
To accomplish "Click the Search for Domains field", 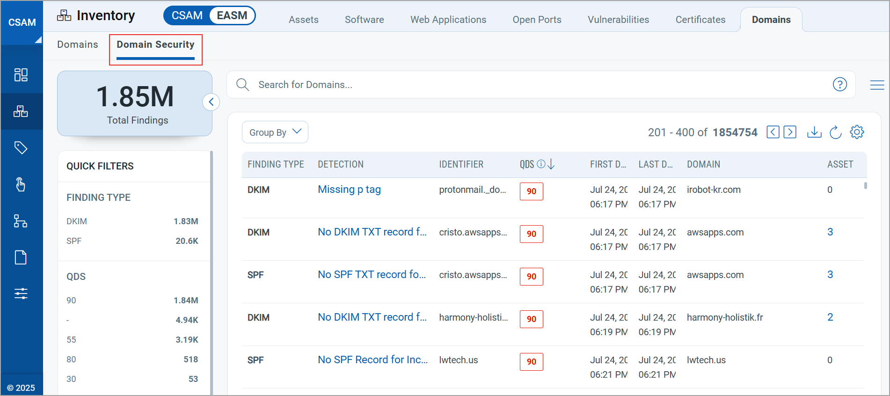I will (x=541, y=85).
